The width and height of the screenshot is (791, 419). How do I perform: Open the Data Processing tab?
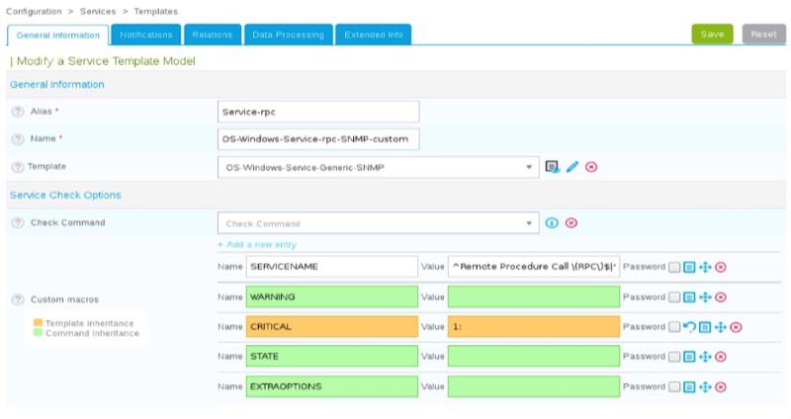[288, 35]
